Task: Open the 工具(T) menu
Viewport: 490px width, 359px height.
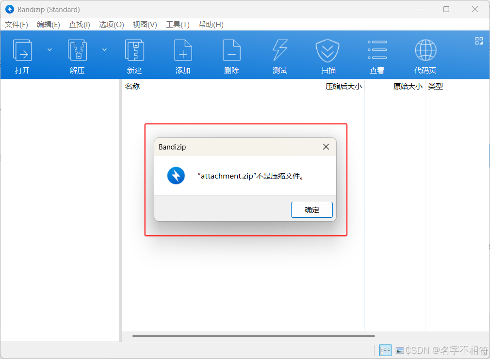Action: click(x=178, y=25)
